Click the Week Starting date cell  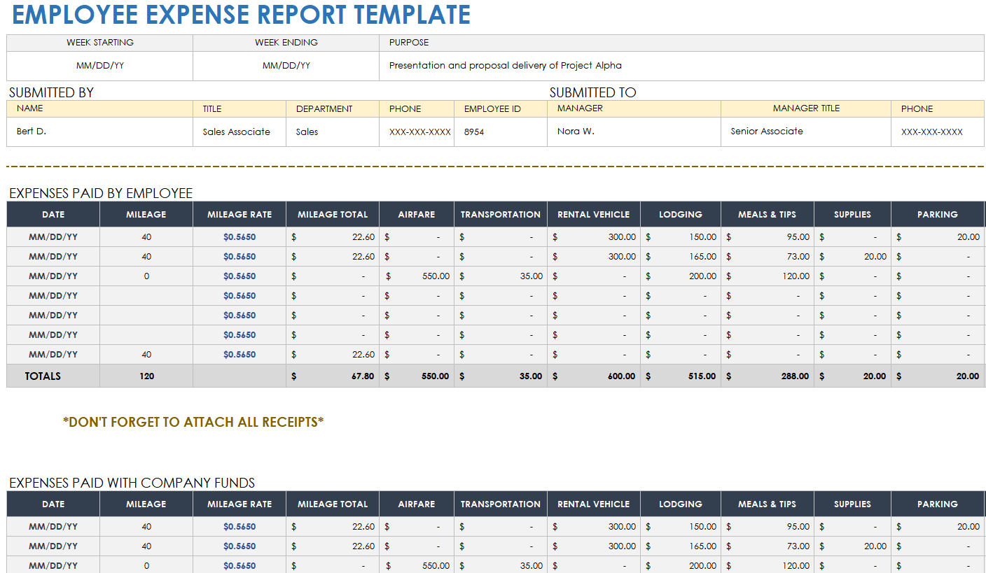click(100, 66)
